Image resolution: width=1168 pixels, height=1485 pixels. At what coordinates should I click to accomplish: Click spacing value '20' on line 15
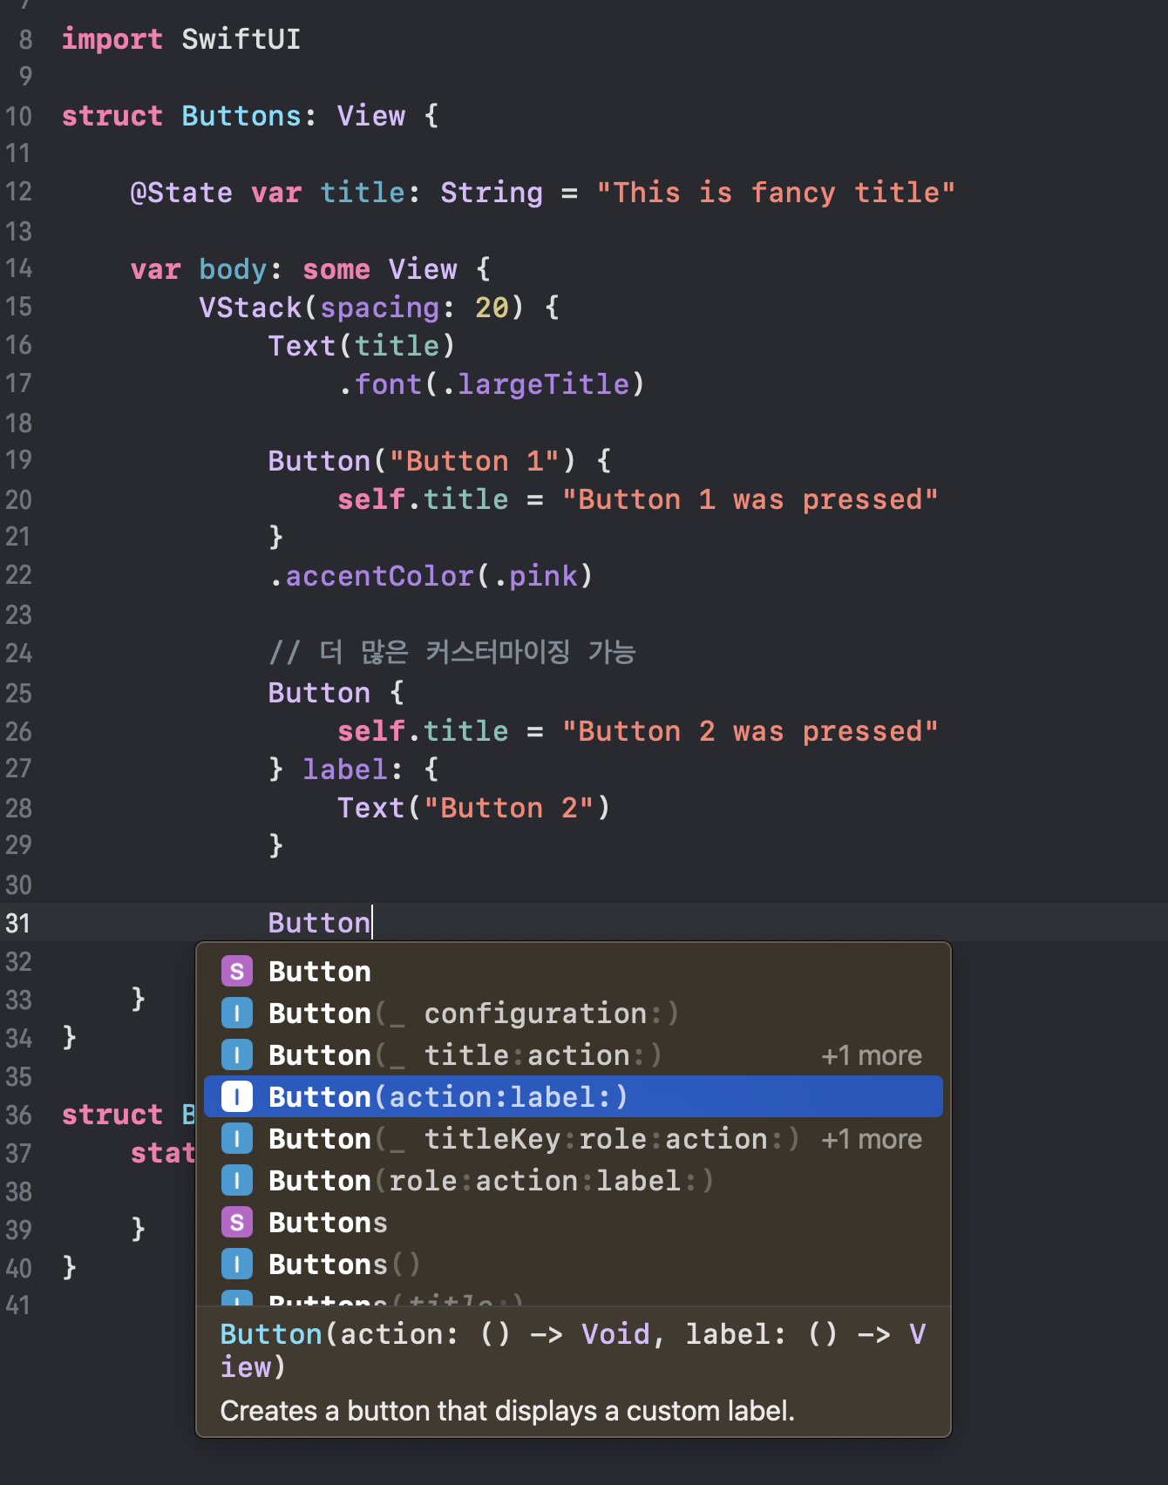[x=492, y=308]
